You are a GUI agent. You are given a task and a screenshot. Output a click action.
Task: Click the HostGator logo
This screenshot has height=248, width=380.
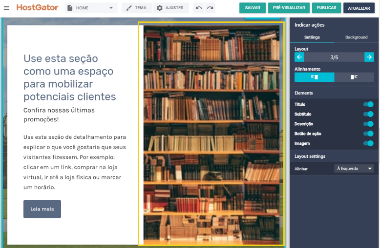point(37,7)
